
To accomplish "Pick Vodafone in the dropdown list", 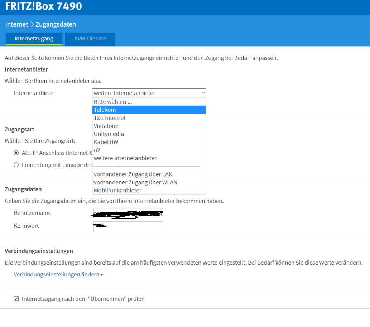I will coord(149,126).
